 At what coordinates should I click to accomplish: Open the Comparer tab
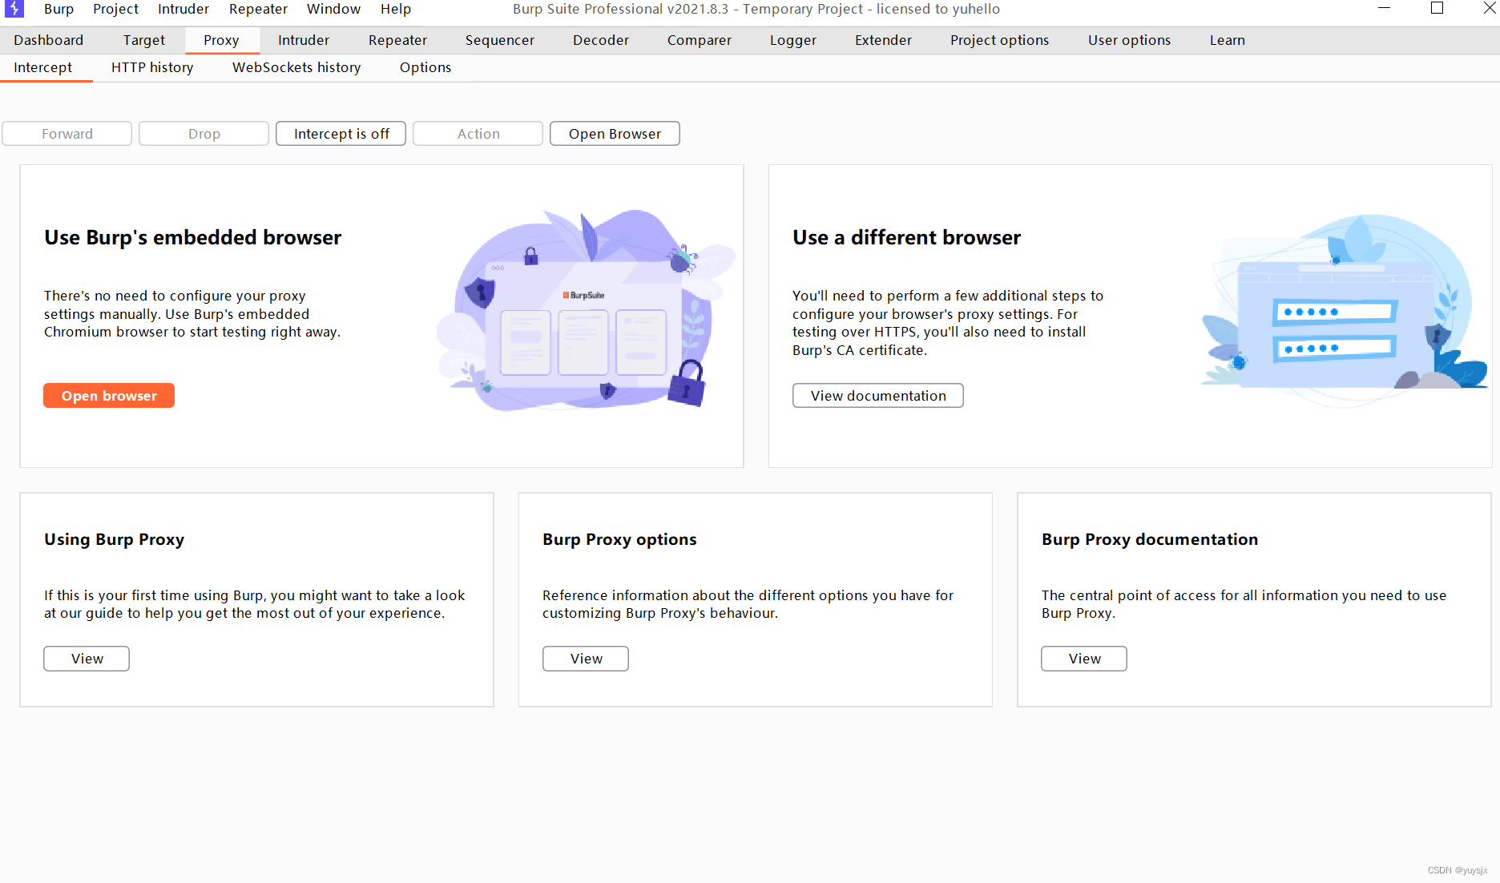coord(700,40)
